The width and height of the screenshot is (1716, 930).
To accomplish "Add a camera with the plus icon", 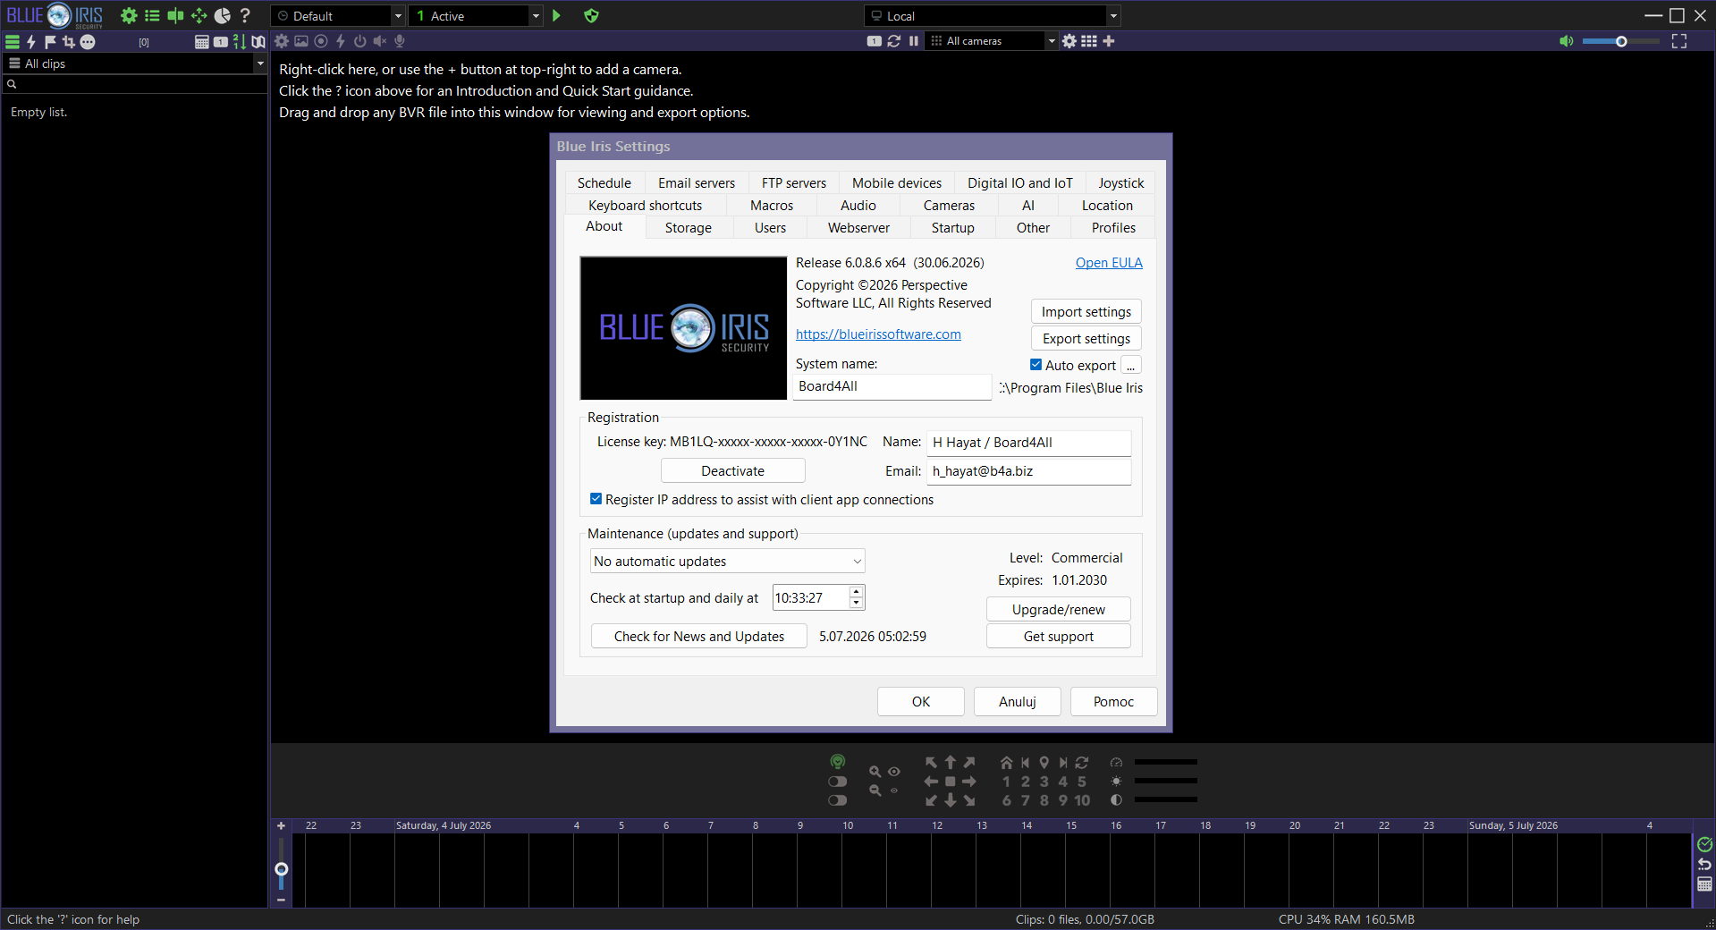I will click(x=1109, y=41).
